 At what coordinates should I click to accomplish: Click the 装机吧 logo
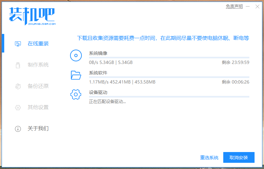(32, 16)
